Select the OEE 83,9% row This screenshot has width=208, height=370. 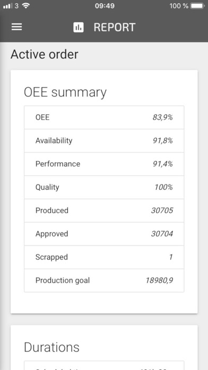pyautogui.click(x=104, y=117)
